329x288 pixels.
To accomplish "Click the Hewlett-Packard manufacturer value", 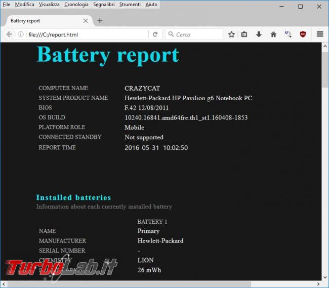I will click(160, 241).
